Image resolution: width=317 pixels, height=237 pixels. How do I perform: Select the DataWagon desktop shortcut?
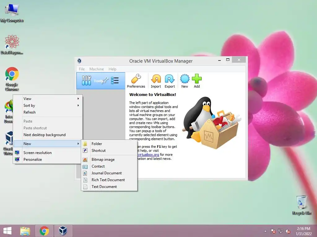point(12,44)
